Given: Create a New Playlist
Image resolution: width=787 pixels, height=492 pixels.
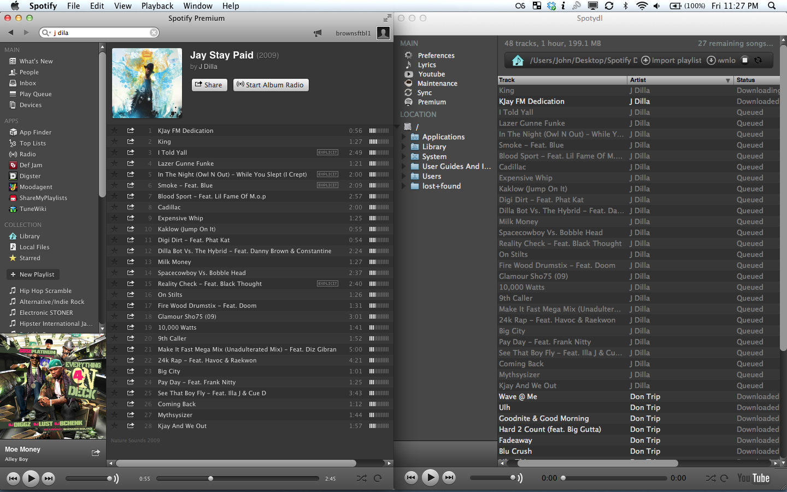Looking at the screenshot, I should 32,274.
